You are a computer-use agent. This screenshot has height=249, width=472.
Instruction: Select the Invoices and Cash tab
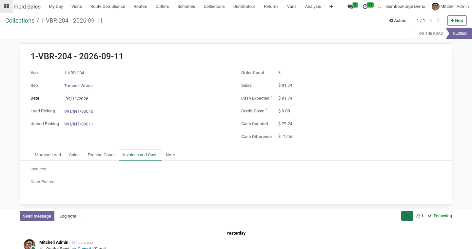coord(140,155)
